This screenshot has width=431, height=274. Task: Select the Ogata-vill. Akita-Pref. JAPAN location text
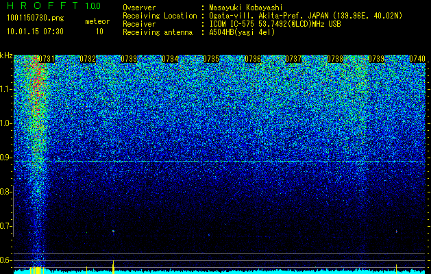click(306, 16)
